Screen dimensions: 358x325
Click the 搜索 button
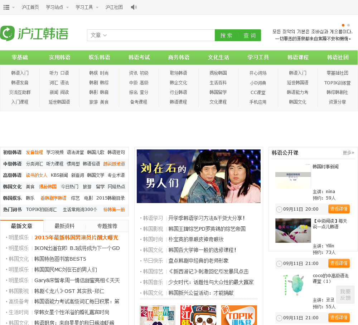[x=226, y=35]
